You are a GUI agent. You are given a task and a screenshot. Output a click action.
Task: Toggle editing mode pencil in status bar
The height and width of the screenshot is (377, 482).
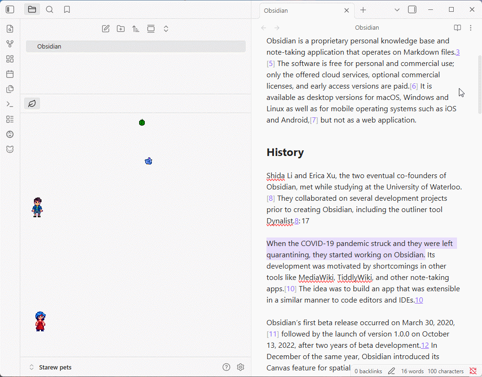point(391,371)
